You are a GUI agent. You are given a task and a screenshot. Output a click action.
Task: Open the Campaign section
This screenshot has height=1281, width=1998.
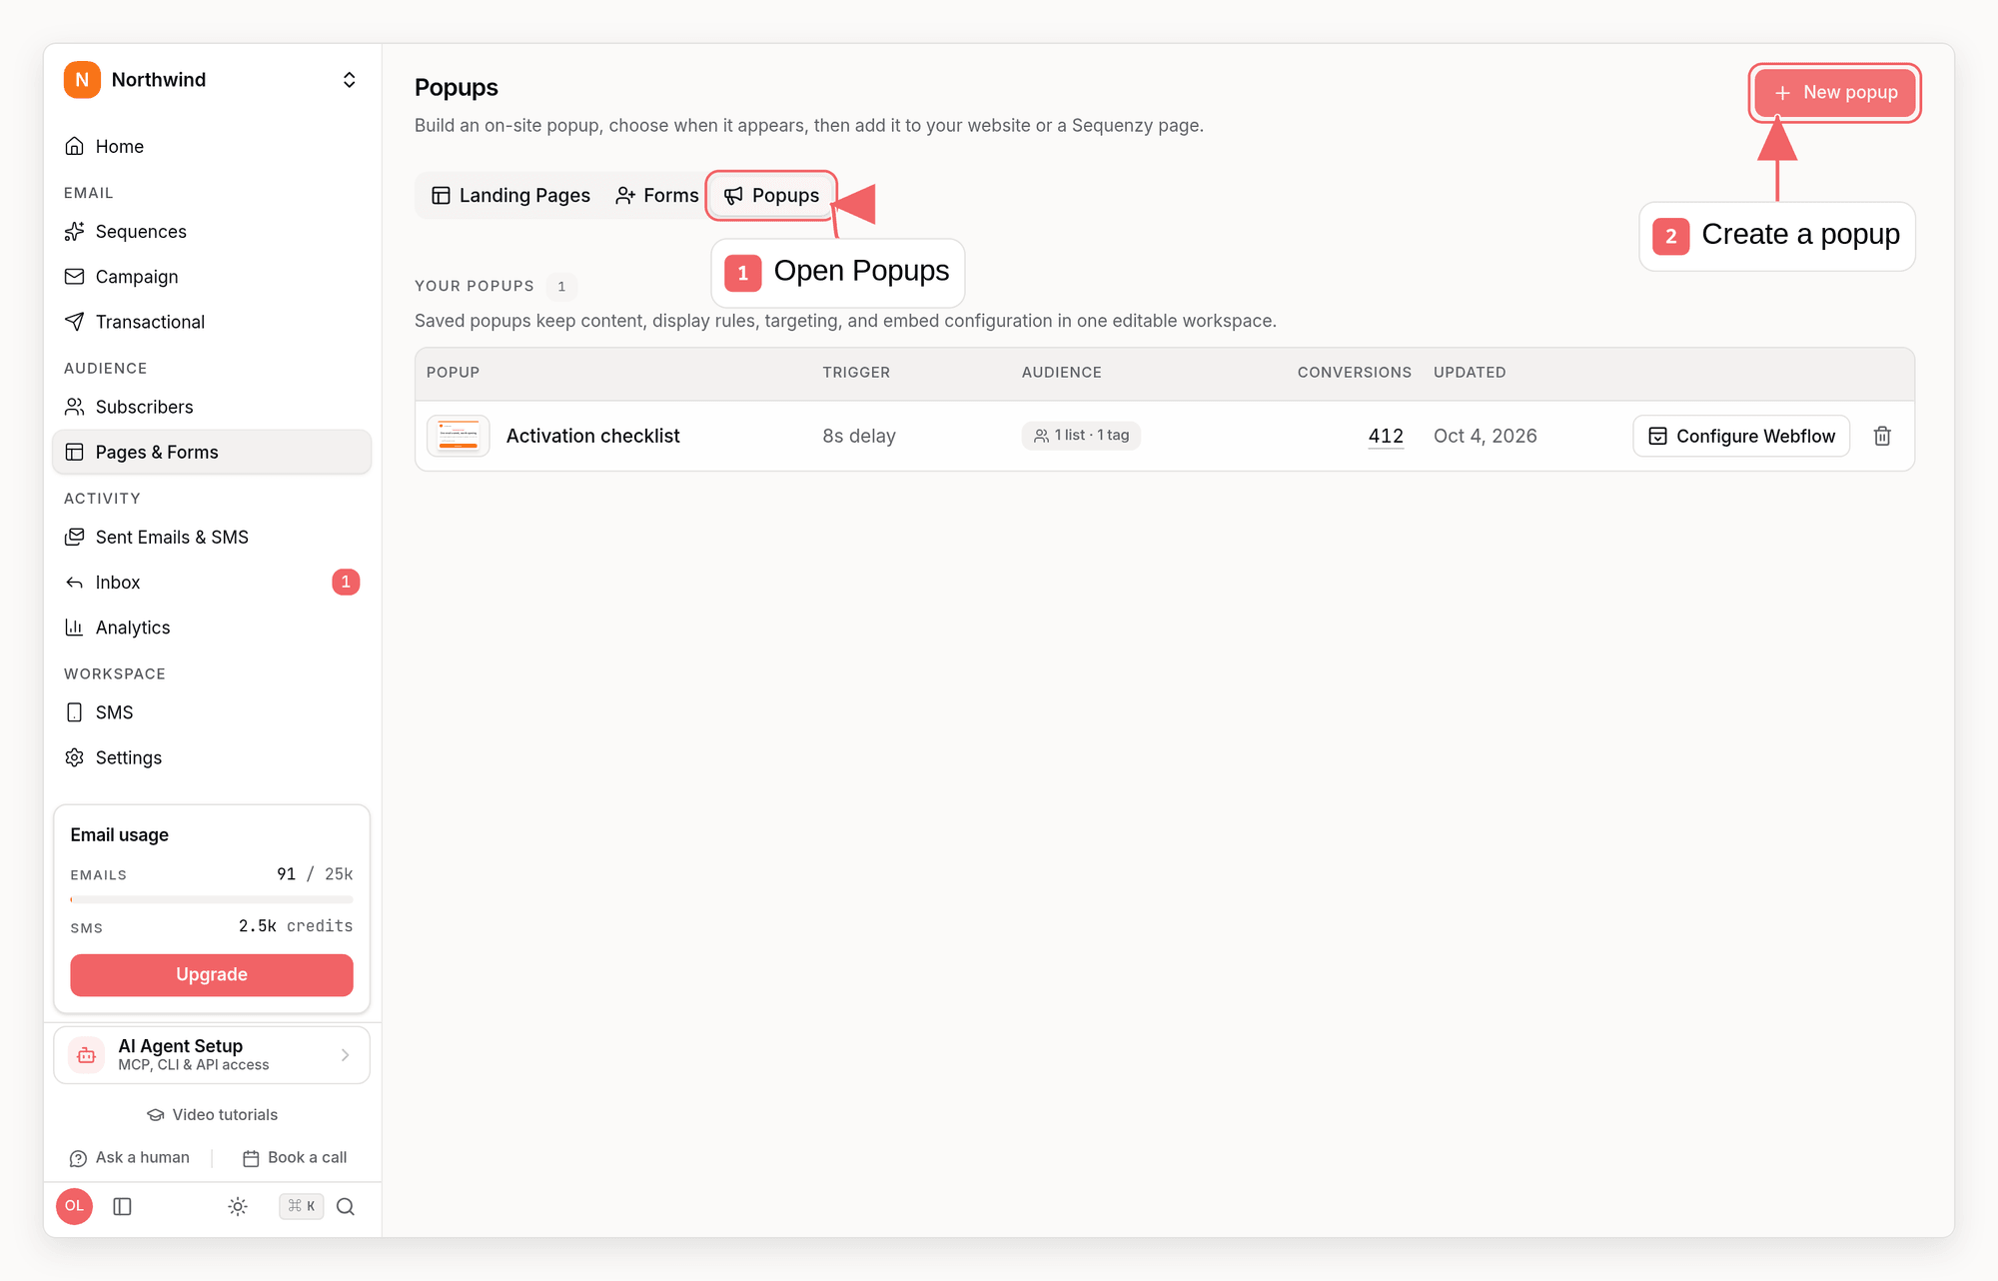(212, 277)
